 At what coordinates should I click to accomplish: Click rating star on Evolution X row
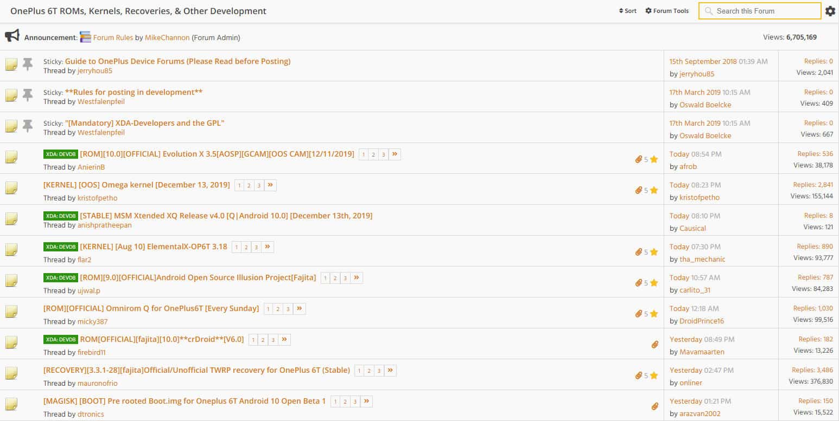coord(654,159)
